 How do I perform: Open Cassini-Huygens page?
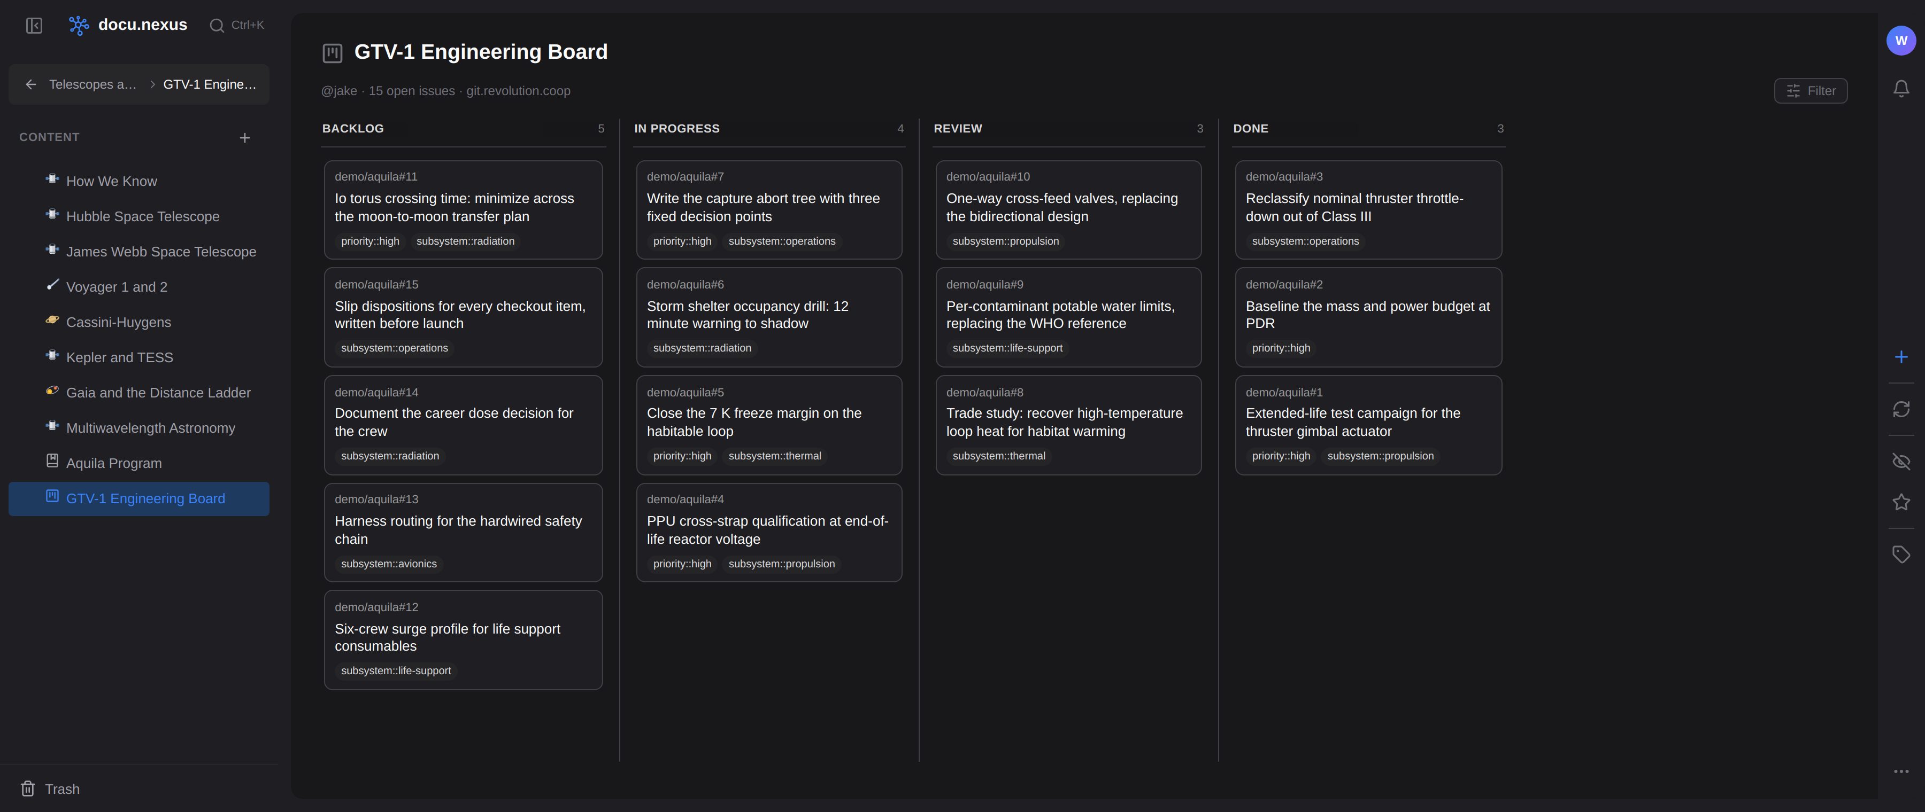coord(139,323)
